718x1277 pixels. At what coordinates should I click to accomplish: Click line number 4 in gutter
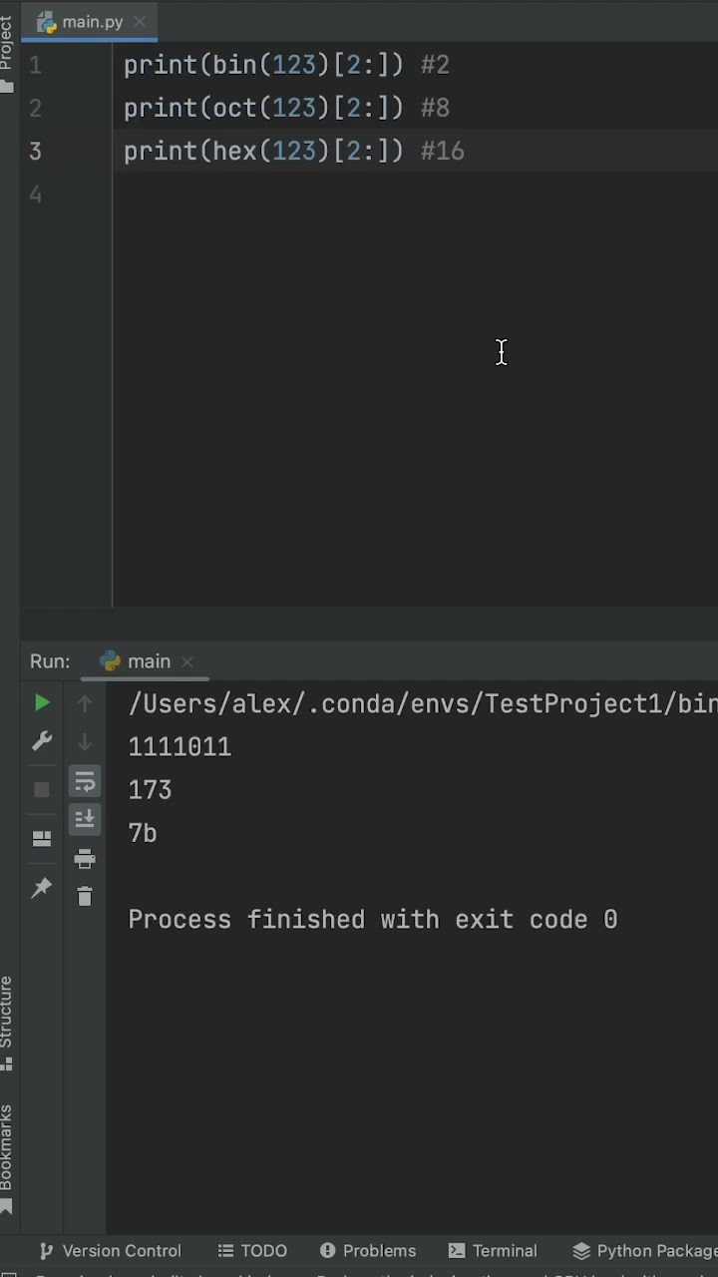[x=35, y=195]
